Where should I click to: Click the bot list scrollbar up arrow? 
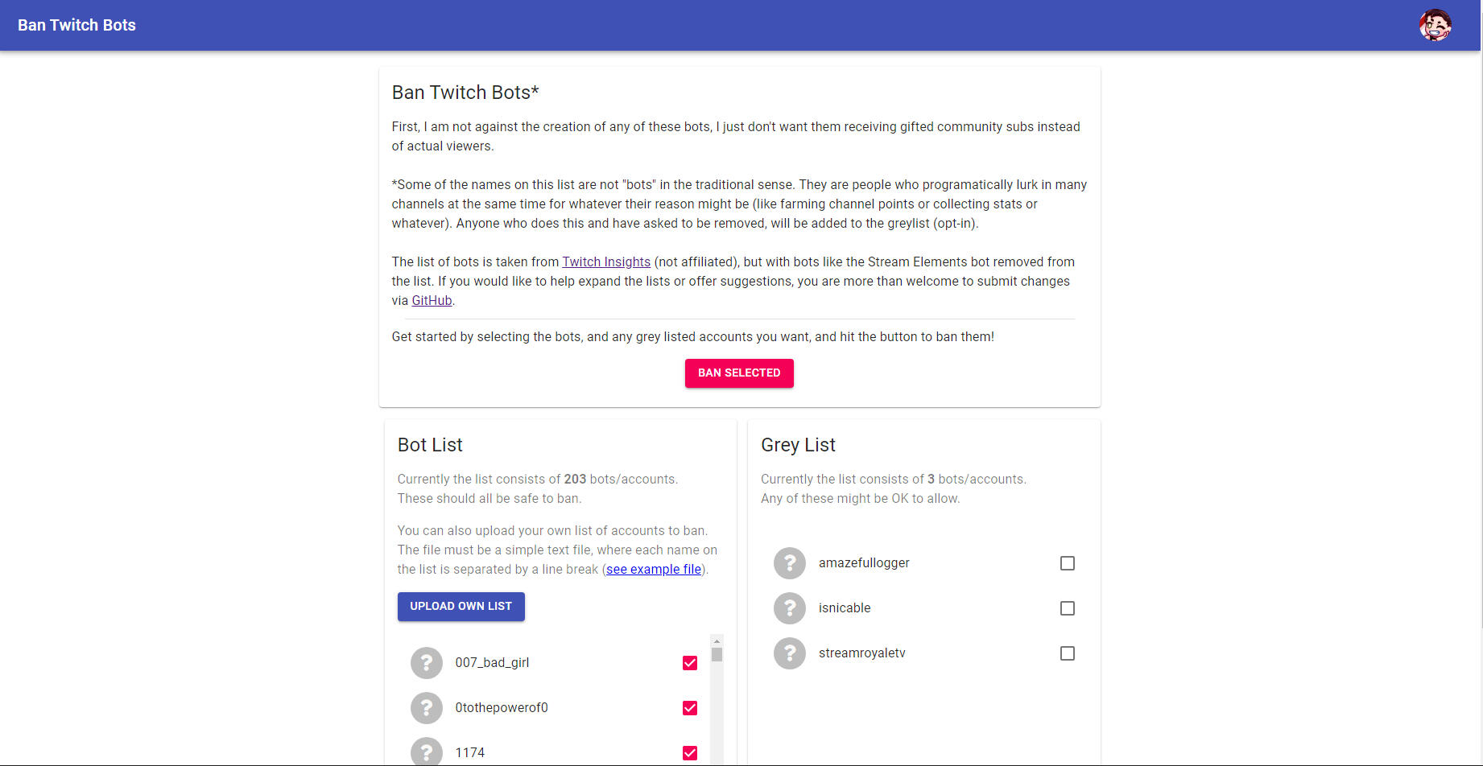pos(717,641)
